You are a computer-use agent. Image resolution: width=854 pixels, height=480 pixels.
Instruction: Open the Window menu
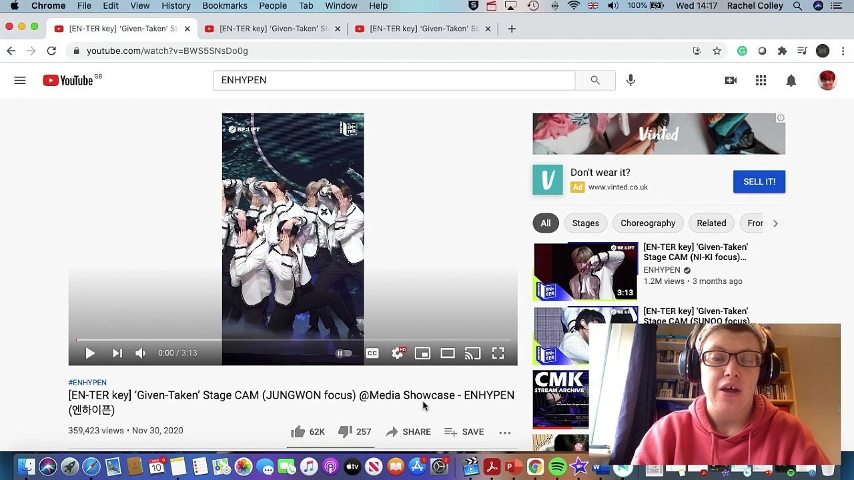[341, 5]
